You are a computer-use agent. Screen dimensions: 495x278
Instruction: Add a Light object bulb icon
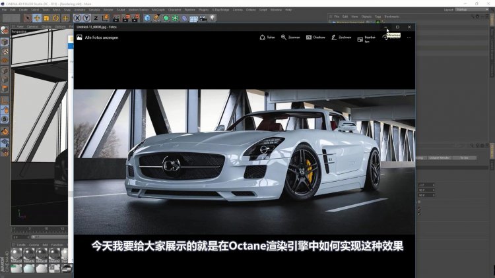tap(213, 18)
